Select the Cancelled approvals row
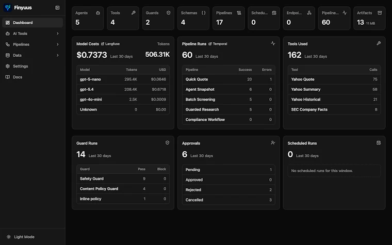Screen dimensions: 392x245 click(x=228, y=200)
